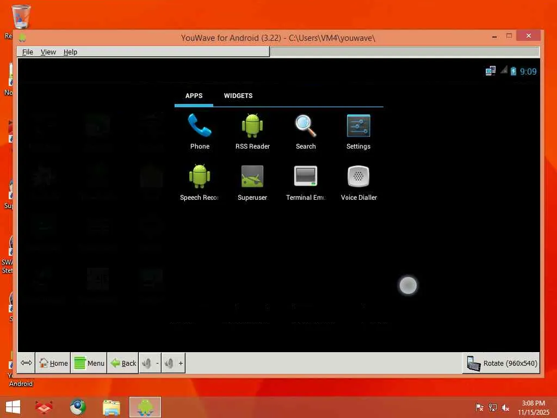Viewport: 557px width, 418px height.
Task: Click the double-arrow resize toolbar button
Action: (x=26, y=363)
